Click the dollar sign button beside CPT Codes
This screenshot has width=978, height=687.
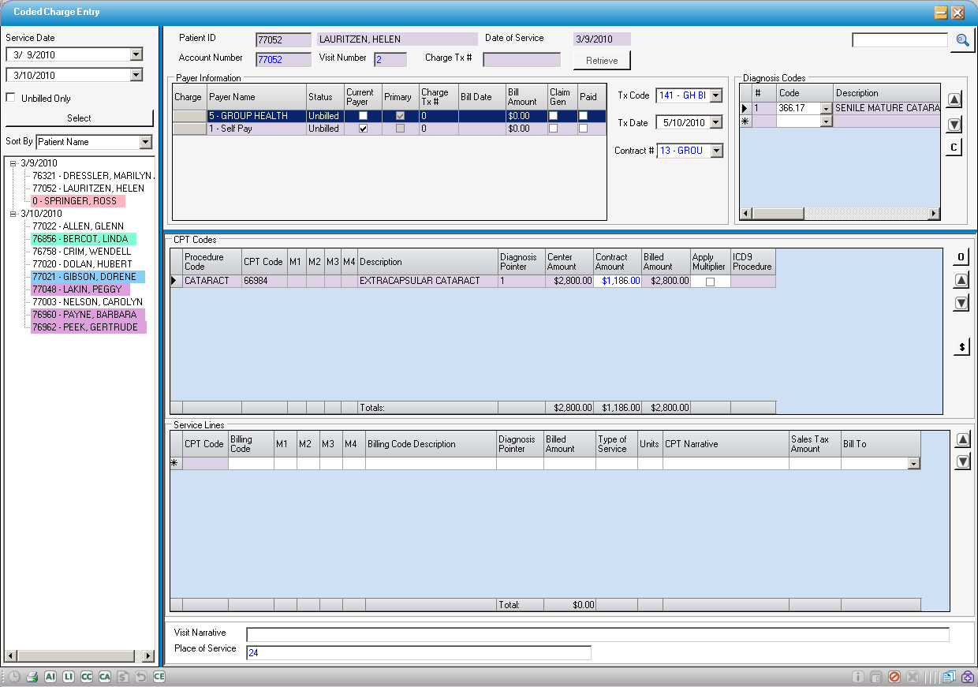pos(961,347)
